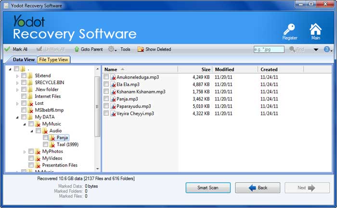Collapse the My DATA folder node
Screen dimensions: 337x208
tap(17, 117)
